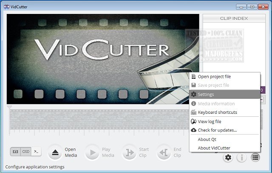
Task: Click the VidCutter title bar app icon
Action: 6,7
